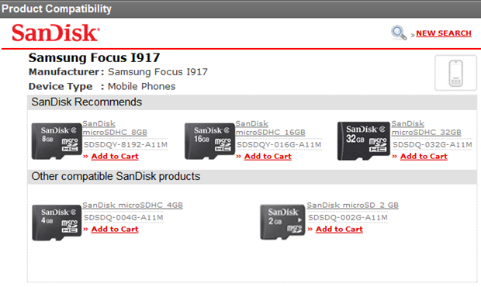This screenshot has width=481, height=287.
Task: Add the 8GB microSDHC card to cart
Action: (x=115, y=157)
